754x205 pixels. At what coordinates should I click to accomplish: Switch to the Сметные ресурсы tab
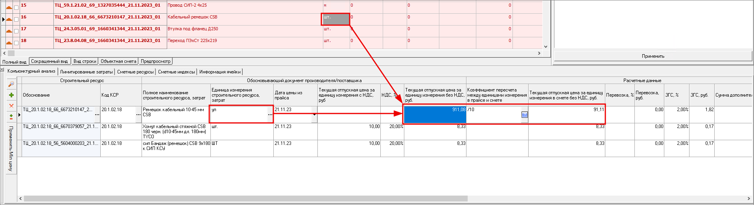135,72
